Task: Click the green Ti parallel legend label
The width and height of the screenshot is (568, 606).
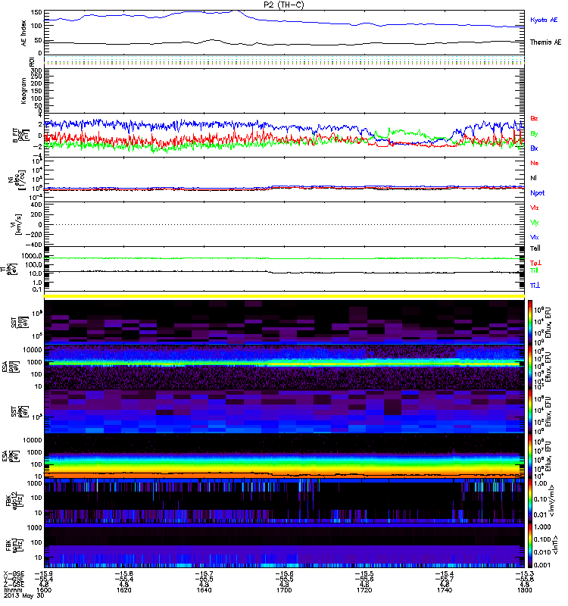Action: pos(534,270)
